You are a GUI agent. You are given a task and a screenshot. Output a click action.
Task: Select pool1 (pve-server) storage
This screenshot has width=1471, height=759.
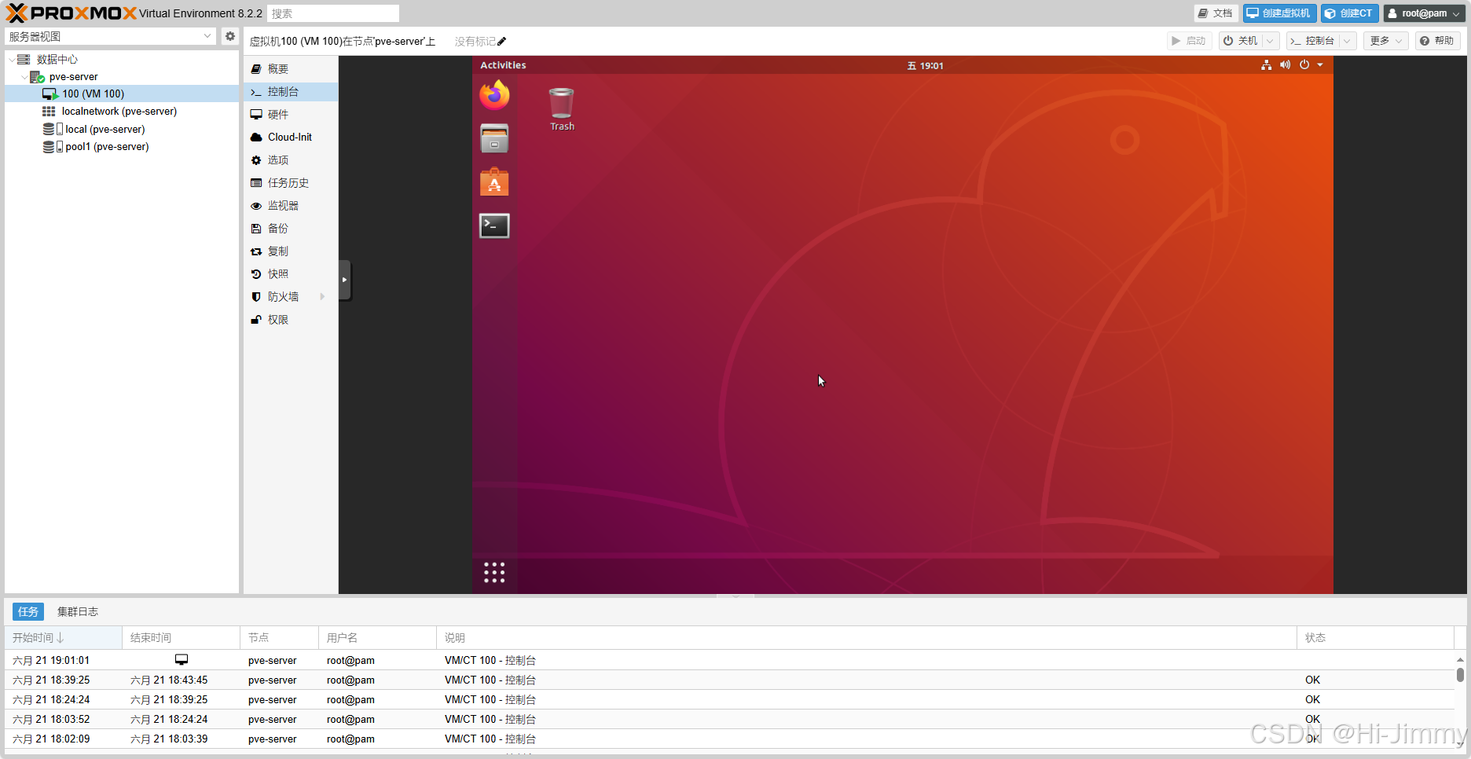click(122, 147)
